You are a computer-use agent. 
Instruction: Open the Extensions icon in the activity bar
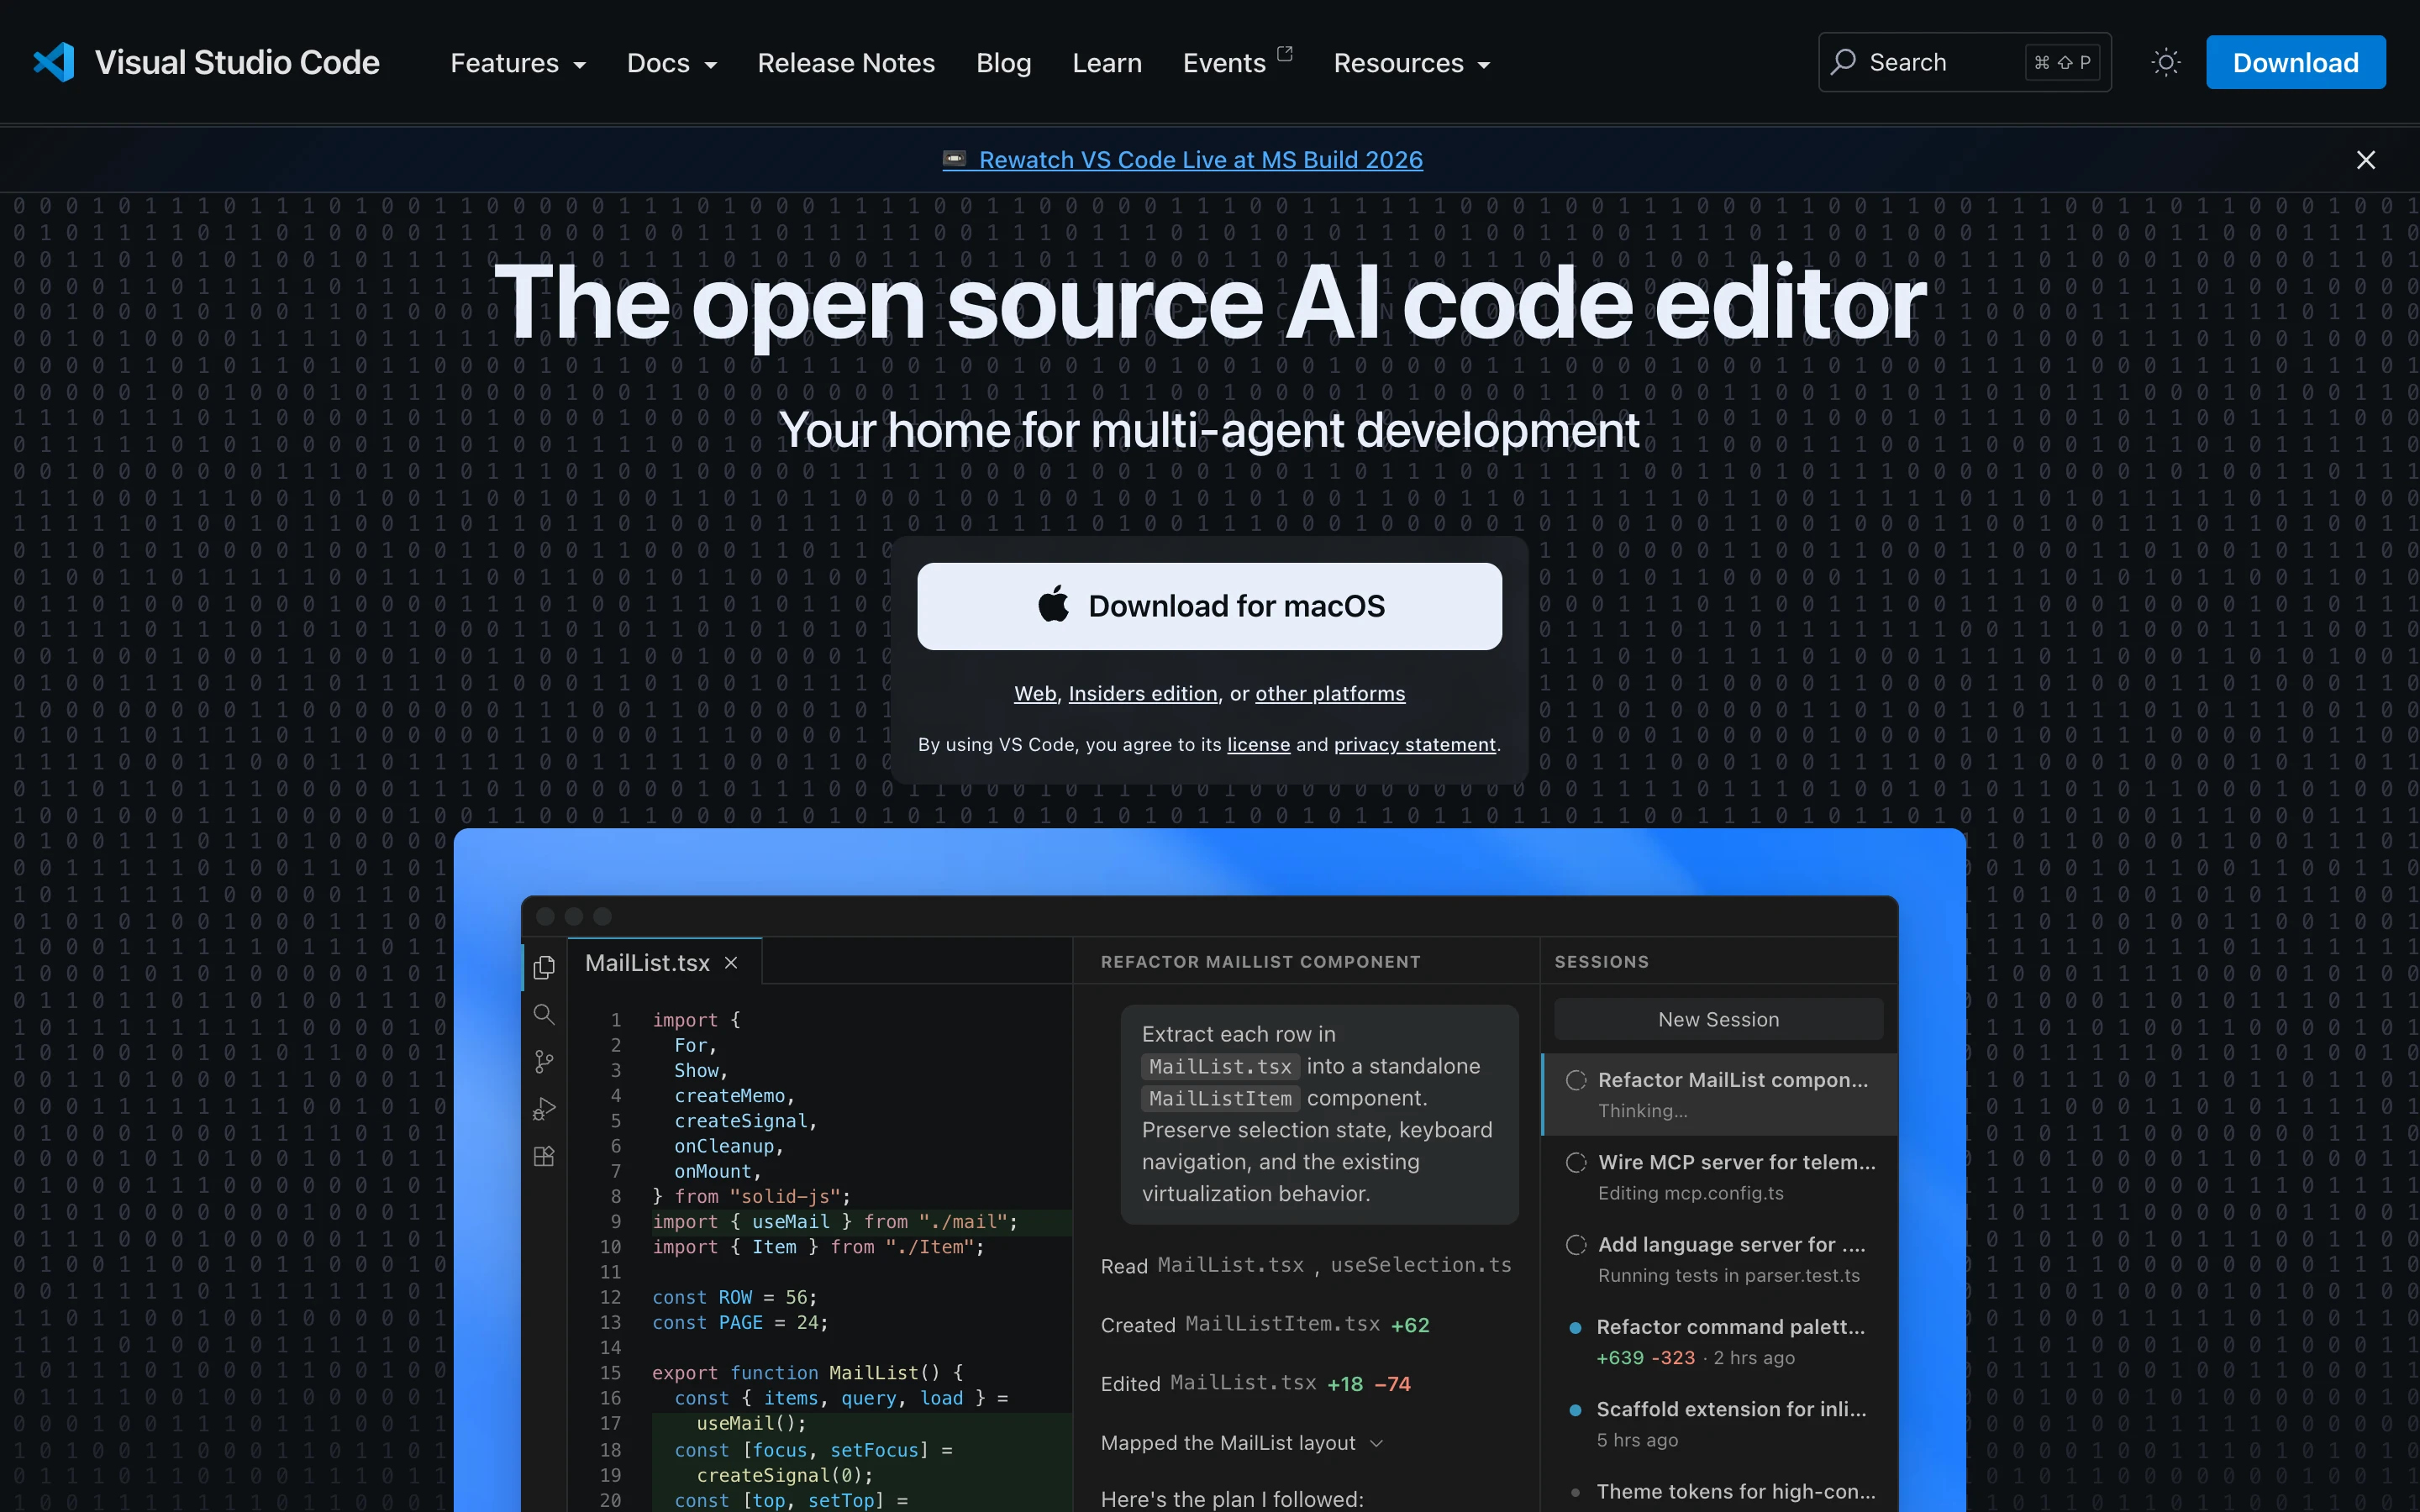click(544, 1156)
